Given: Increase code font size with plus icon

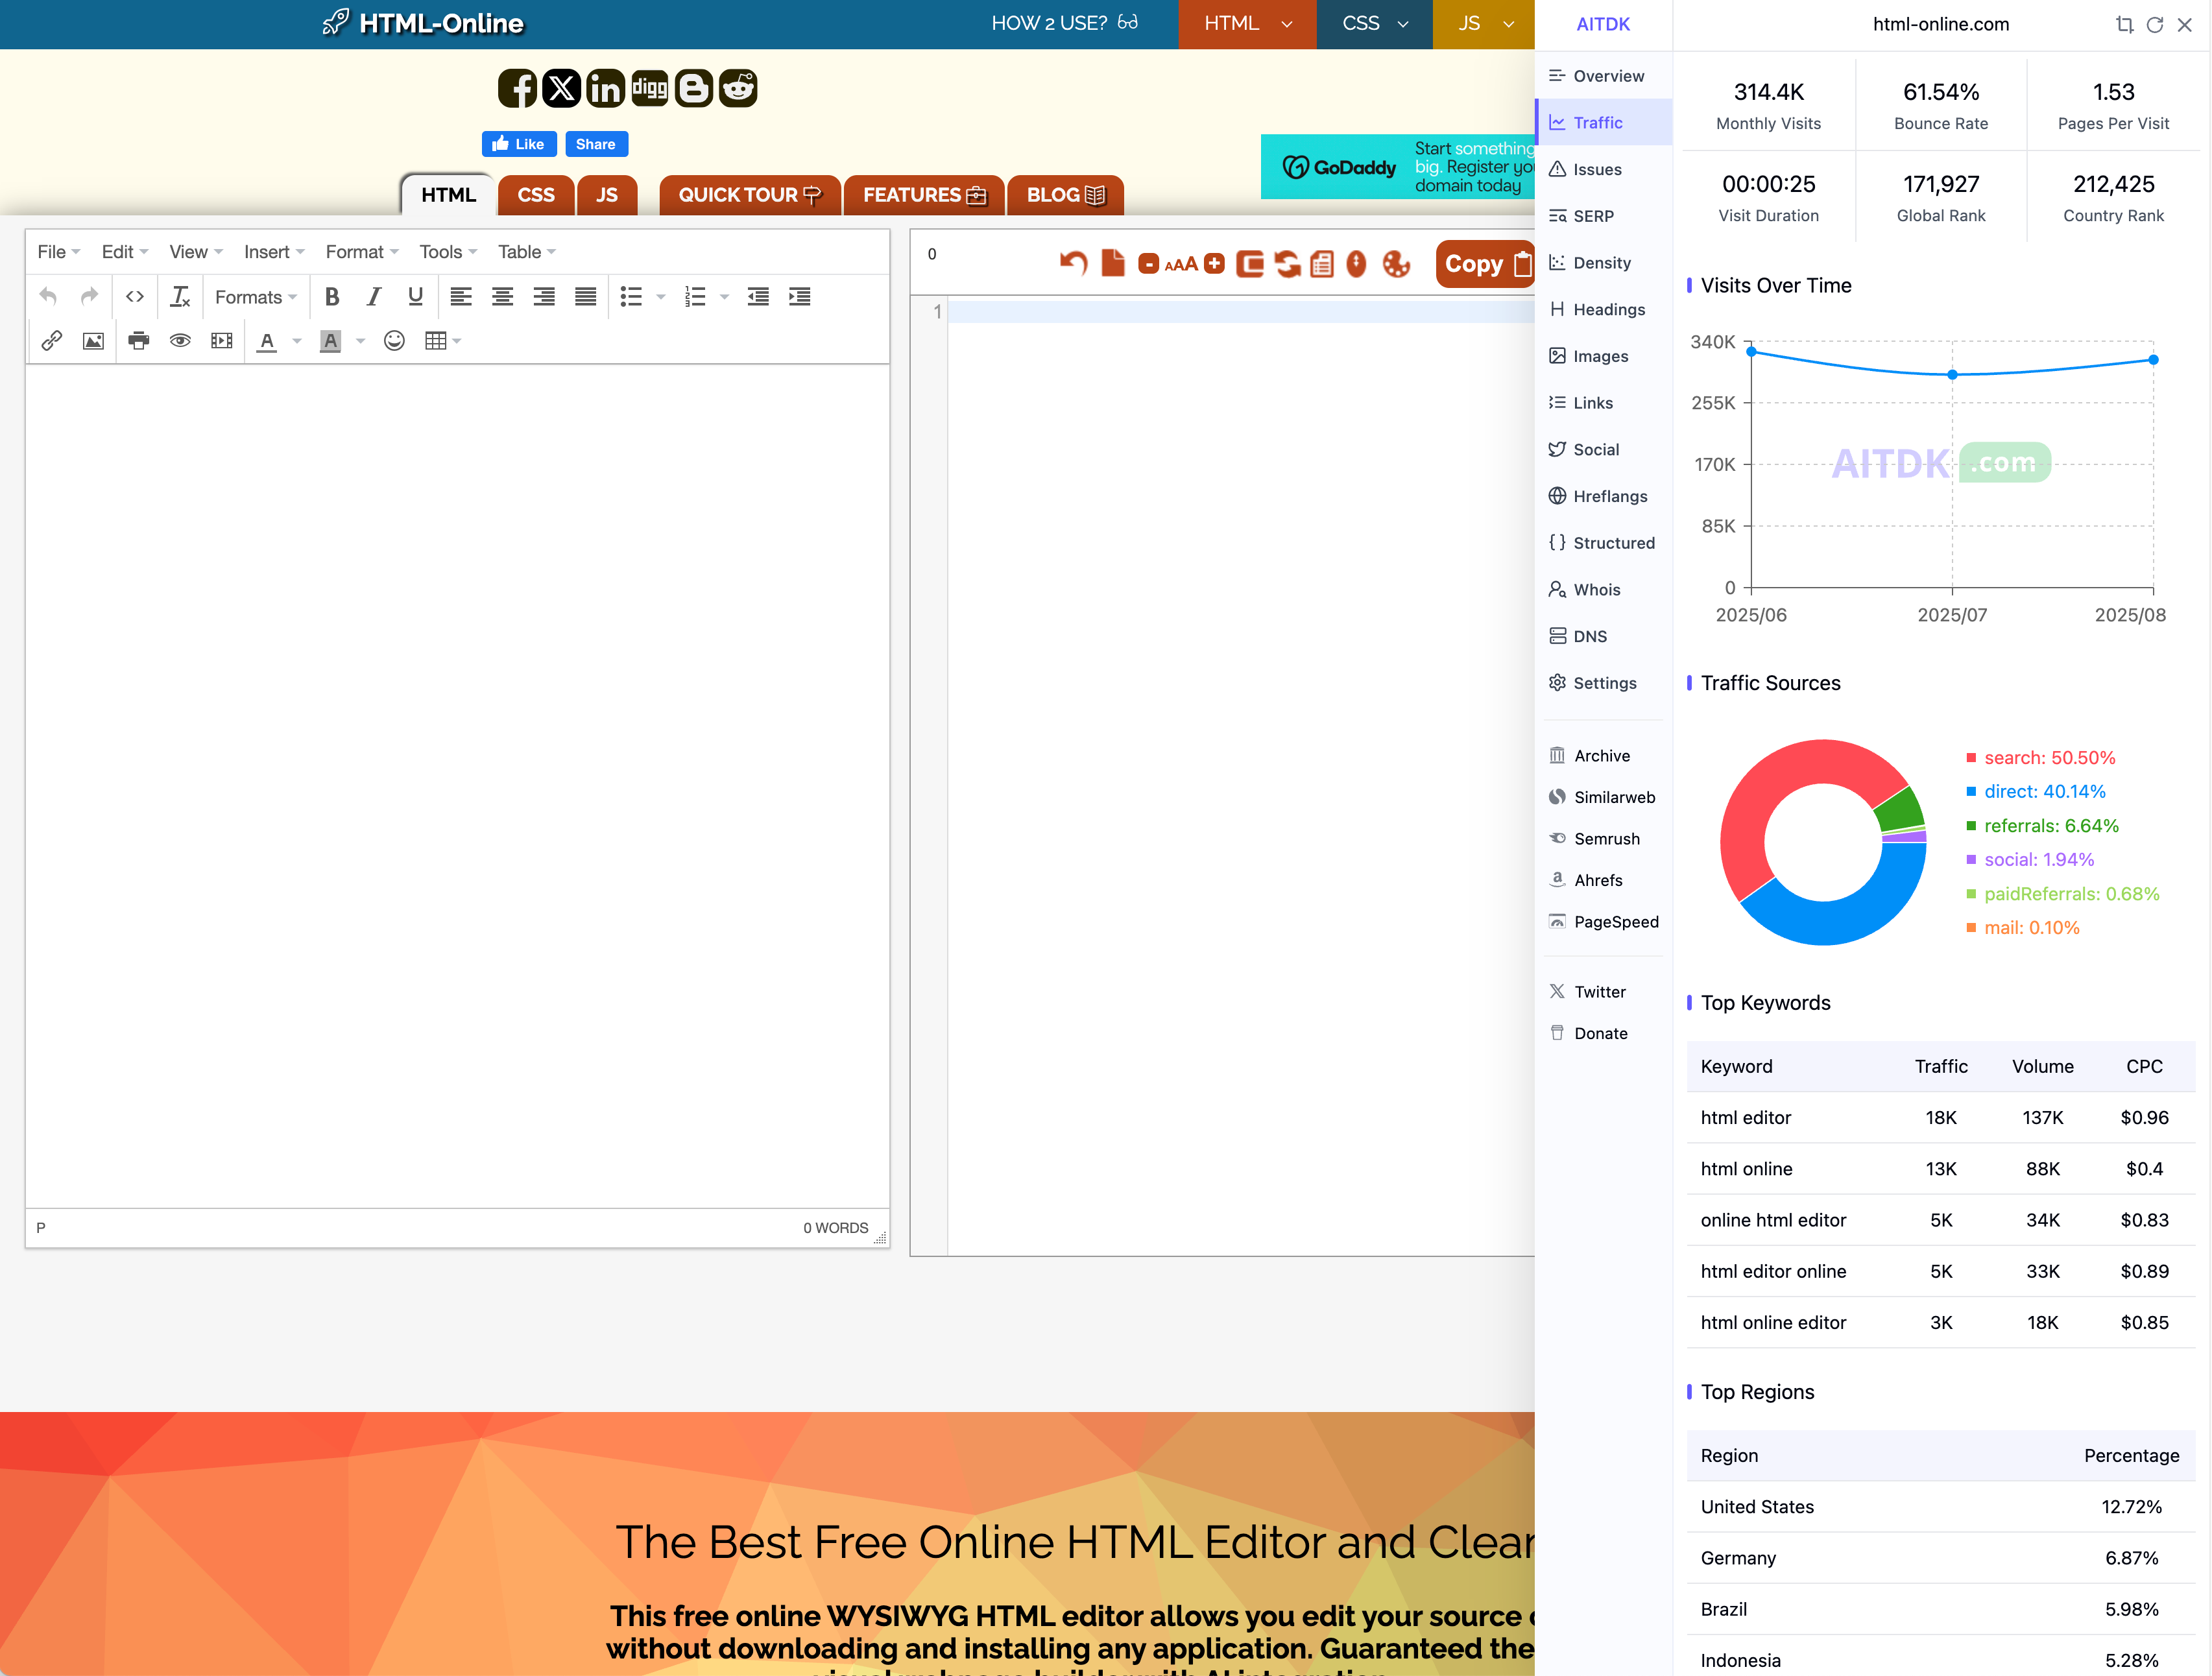Looking at the screenshot, I should point(1214,263).
